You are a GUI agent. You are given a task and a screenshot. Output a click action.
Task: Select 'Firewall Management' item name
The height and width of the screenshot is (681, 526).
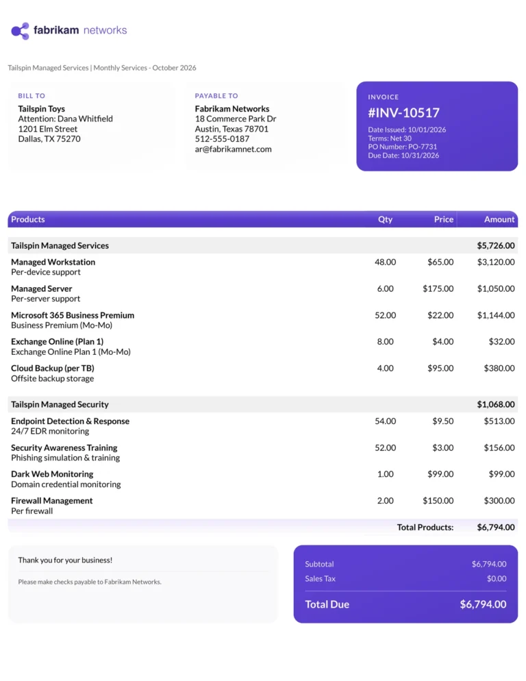coord(51,501)
